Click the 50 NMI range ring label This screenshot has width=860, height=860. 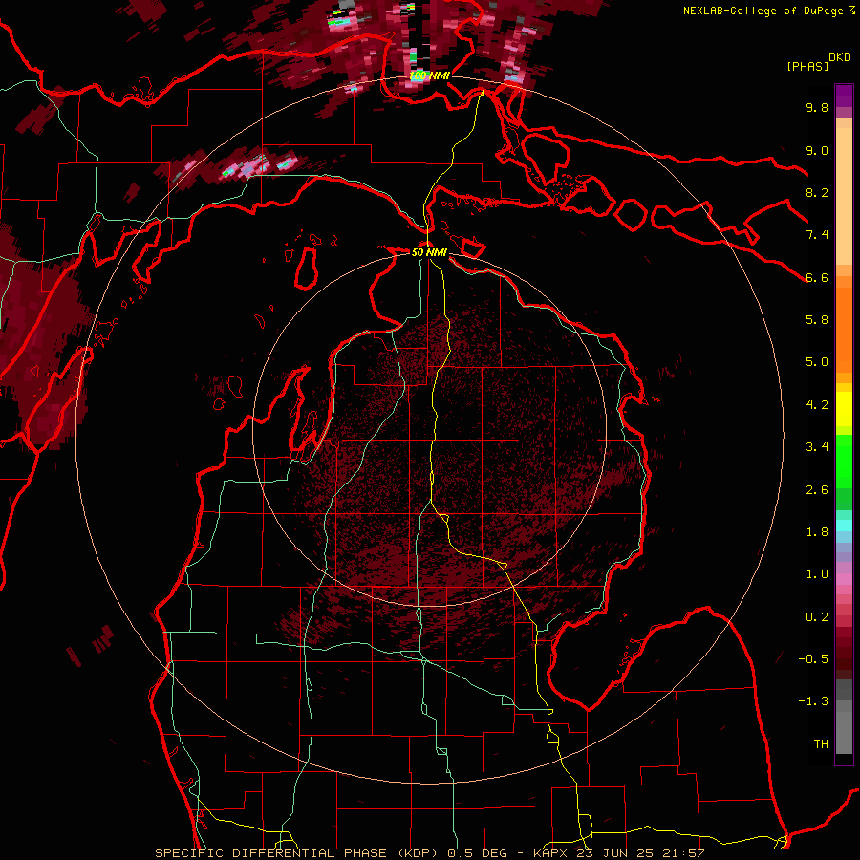click(x=429, y=252)
